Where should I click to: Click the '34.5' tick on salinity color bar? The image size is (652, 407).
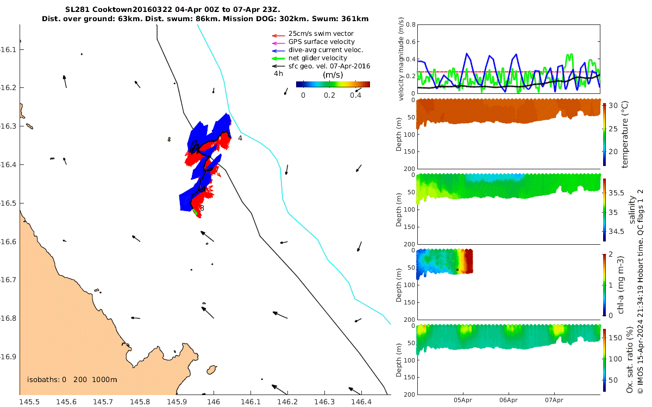click(x=616, y=232)
